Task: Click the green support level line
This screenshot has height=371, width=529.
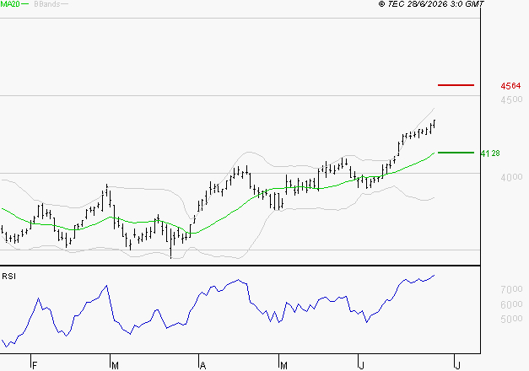Action: [x=456, y=153]
